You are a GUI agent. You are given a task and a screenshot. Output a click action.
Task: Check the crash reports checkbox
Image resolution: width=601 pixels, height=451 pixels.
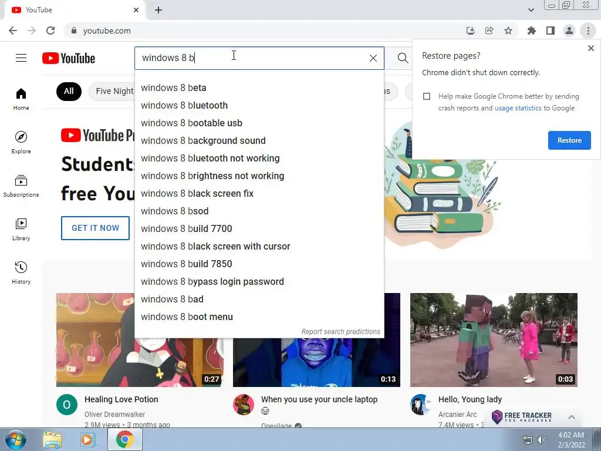coord(427,96)
